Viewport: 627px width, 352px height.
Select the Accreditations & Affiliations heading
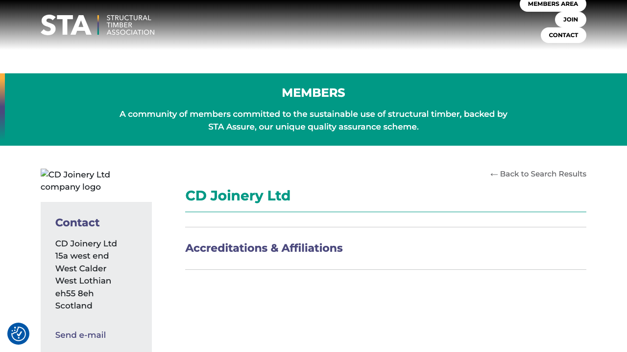tap(264, 248)
